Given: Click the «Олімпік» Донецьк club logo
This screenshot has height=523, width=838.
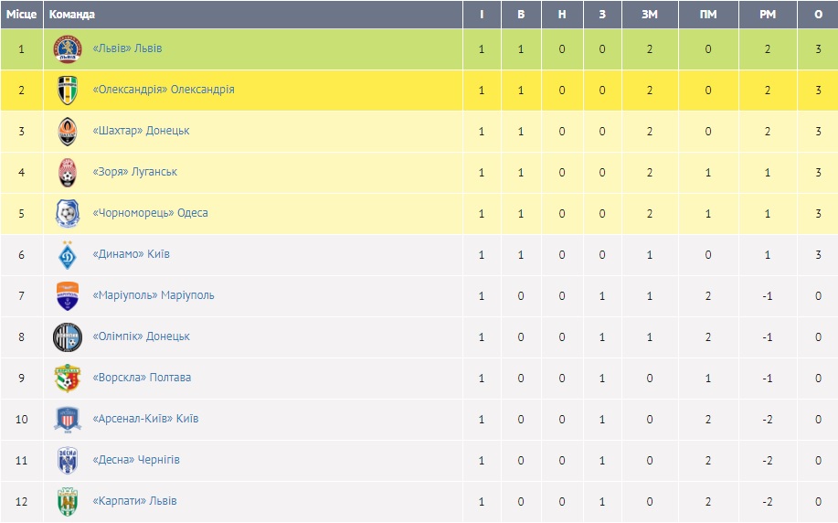Looking at the screenshot, I should click(x=68, y=336).
